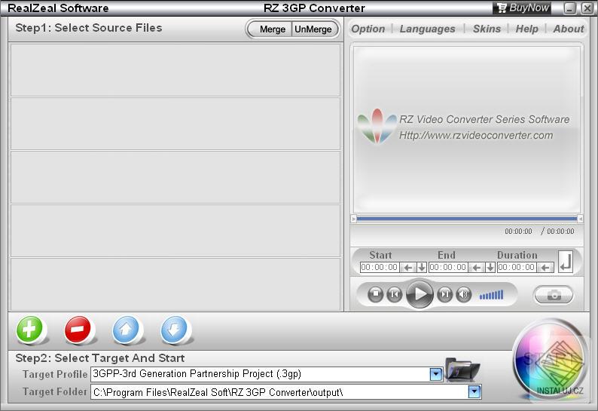Open the target folder browse icon
The width and height of the screenshot is (598, 411).
coord(462,369)
